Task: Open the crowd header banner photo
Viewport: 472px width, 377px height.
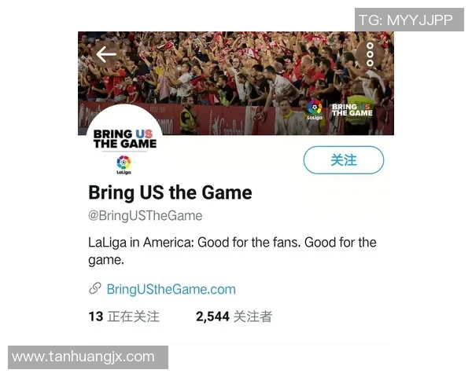Action: point(236,83)
